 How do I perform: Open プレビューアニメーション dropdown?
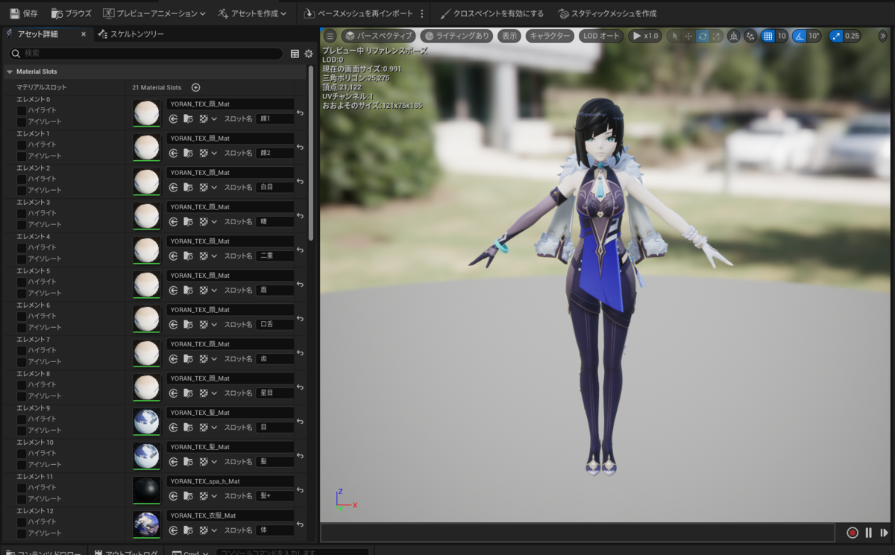[154, 13]
